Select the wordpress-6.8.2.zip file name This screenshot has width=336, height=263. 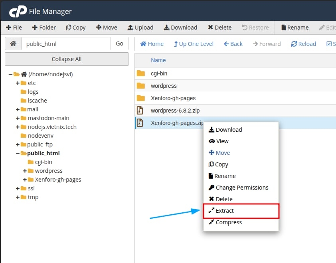tap(175, 111)
